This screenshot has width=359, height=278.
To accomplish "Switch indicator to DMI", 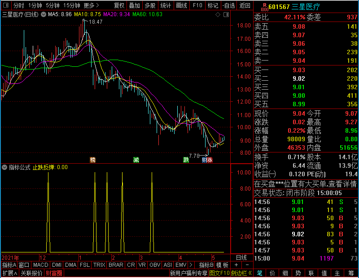I will coord(57,265).
